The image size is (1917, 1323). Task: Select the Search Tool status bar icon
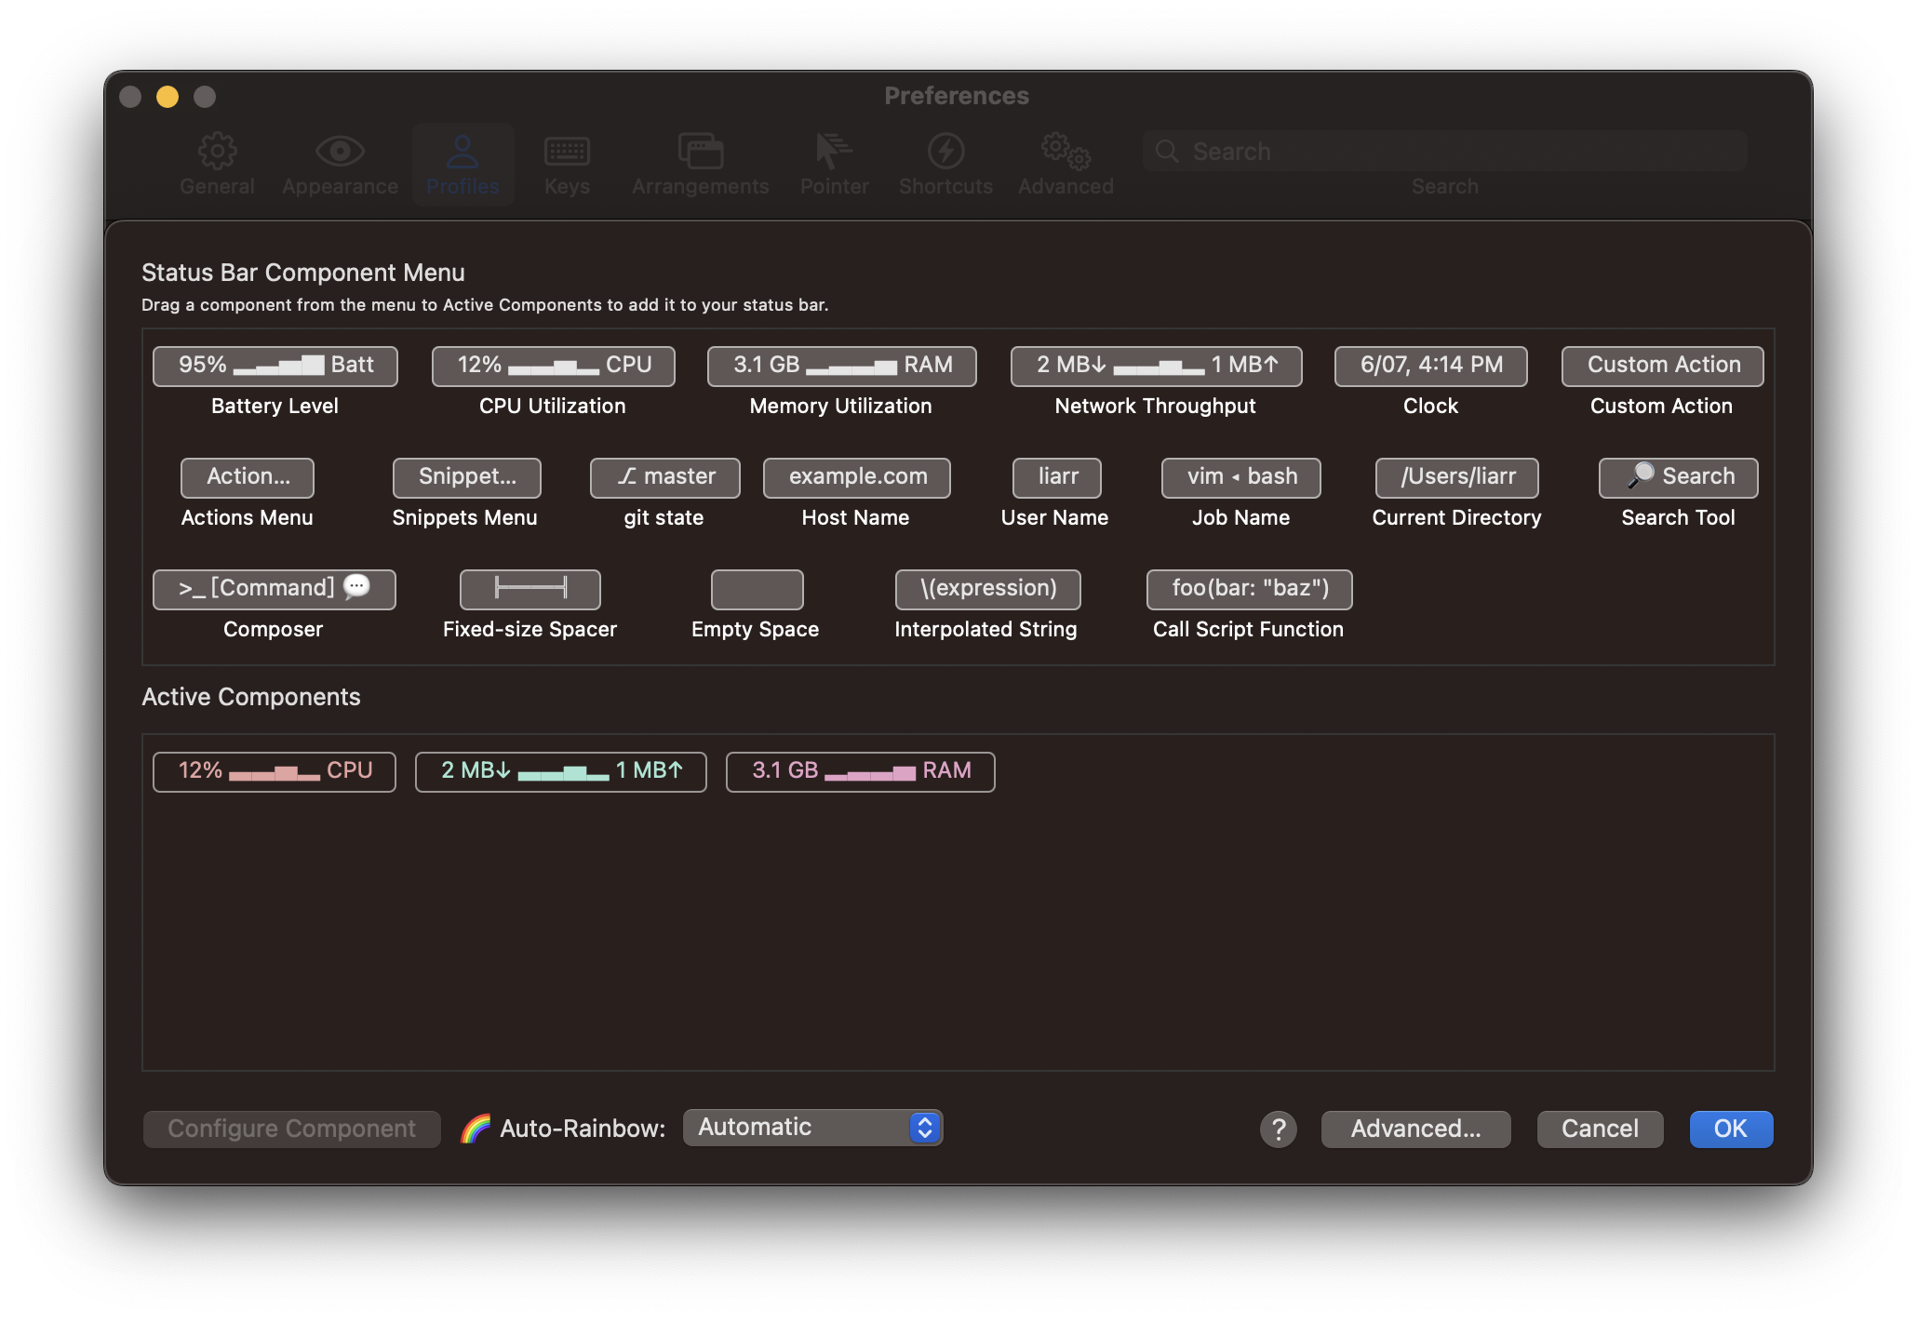[x=1677, y=475]
